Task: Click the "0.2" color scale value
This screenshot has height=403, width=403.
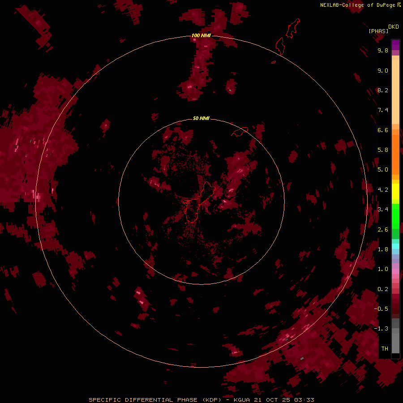Action: pos(383,289)
